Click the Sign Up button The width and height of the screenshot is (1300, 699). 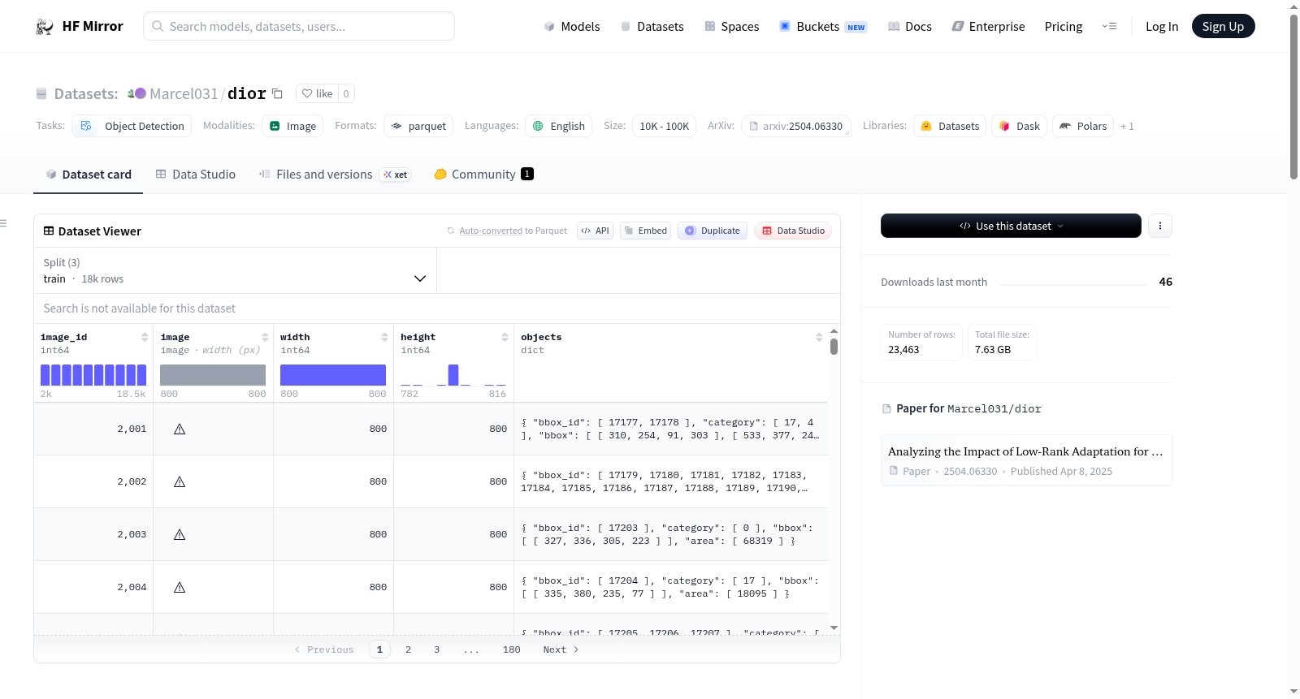tap(1223, 26)
